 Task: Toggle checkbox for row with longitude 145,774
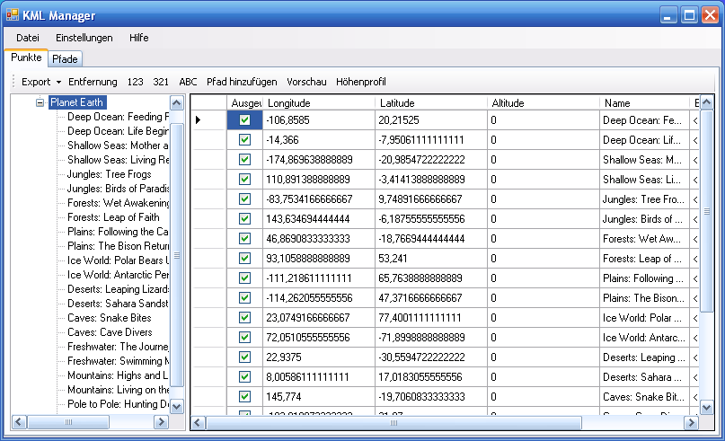tap(244, 397)
